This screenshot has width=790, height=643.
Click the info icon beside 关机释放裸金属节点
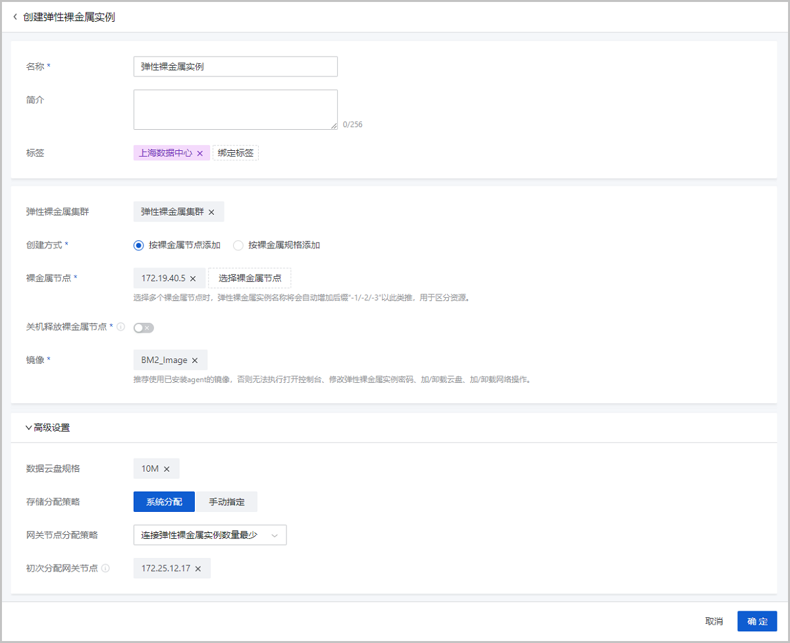(120, 327)
